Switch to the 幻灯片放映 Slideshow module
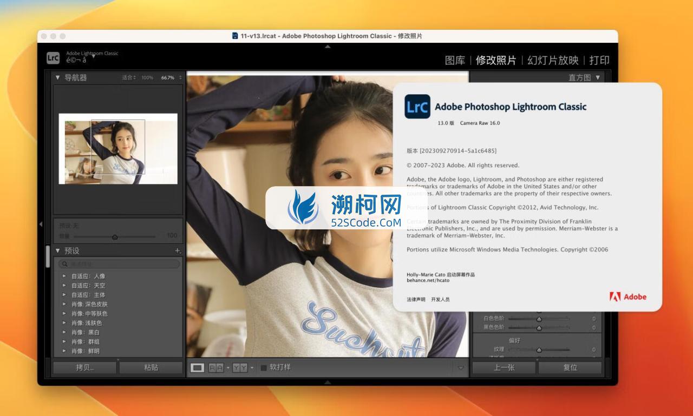Viewport: 693px width, 416px height. [x=553, y=60]
